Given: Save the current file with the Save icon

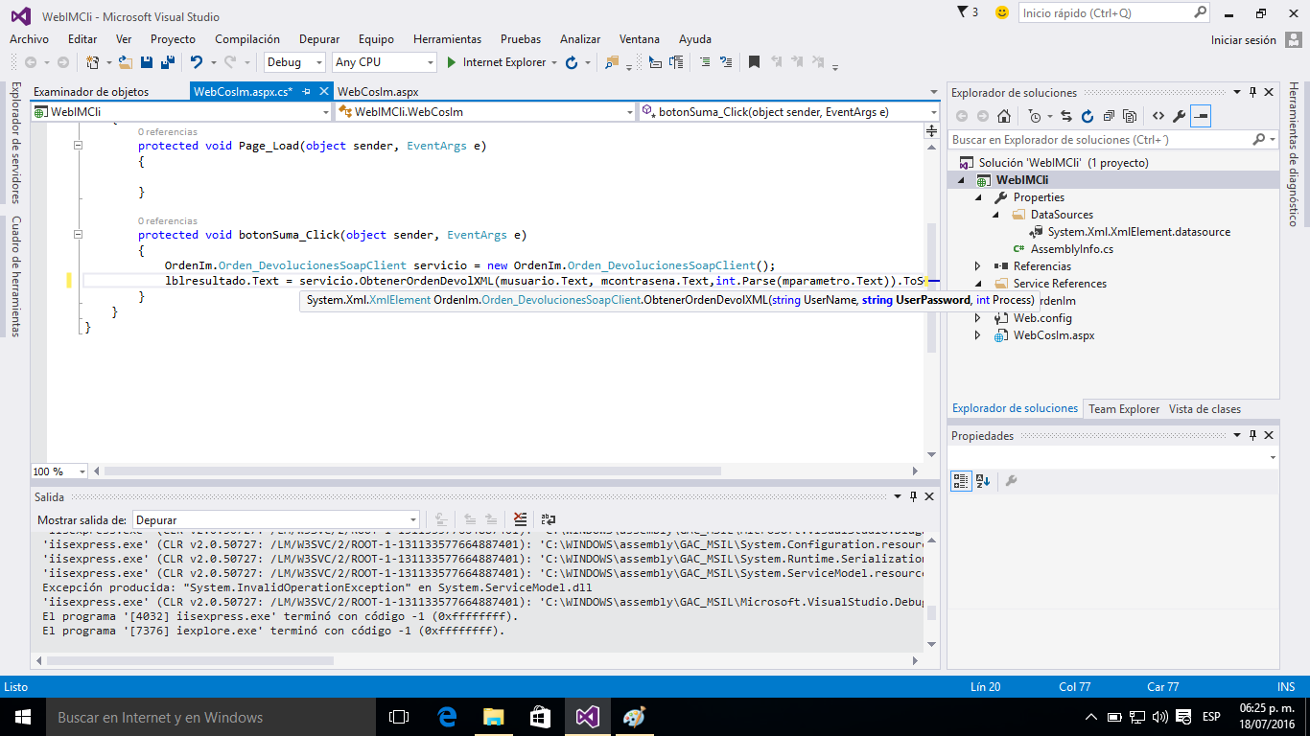Looking at the screenshot, I should [x=147, y=62].
